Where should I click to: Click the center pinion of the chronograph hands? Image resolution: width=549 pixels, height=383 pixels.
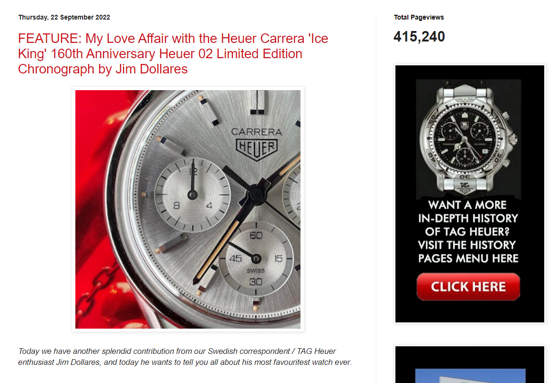[x=257, y=194]
